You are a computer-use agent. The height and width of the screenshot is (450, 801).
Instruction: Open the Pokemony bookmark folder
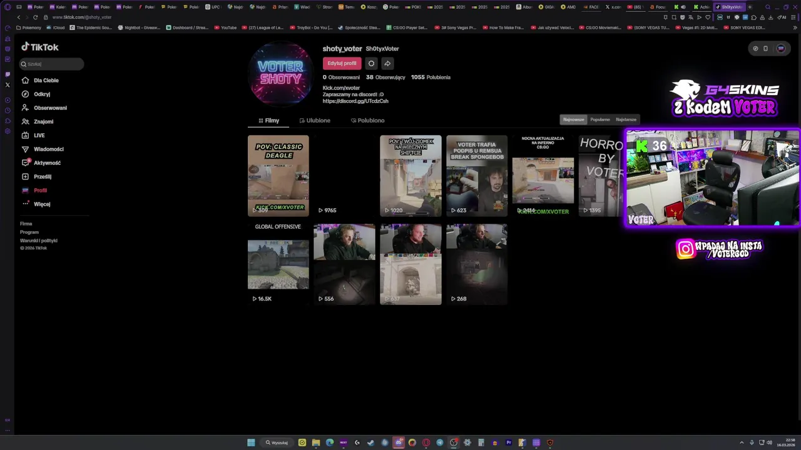(29, 27)
